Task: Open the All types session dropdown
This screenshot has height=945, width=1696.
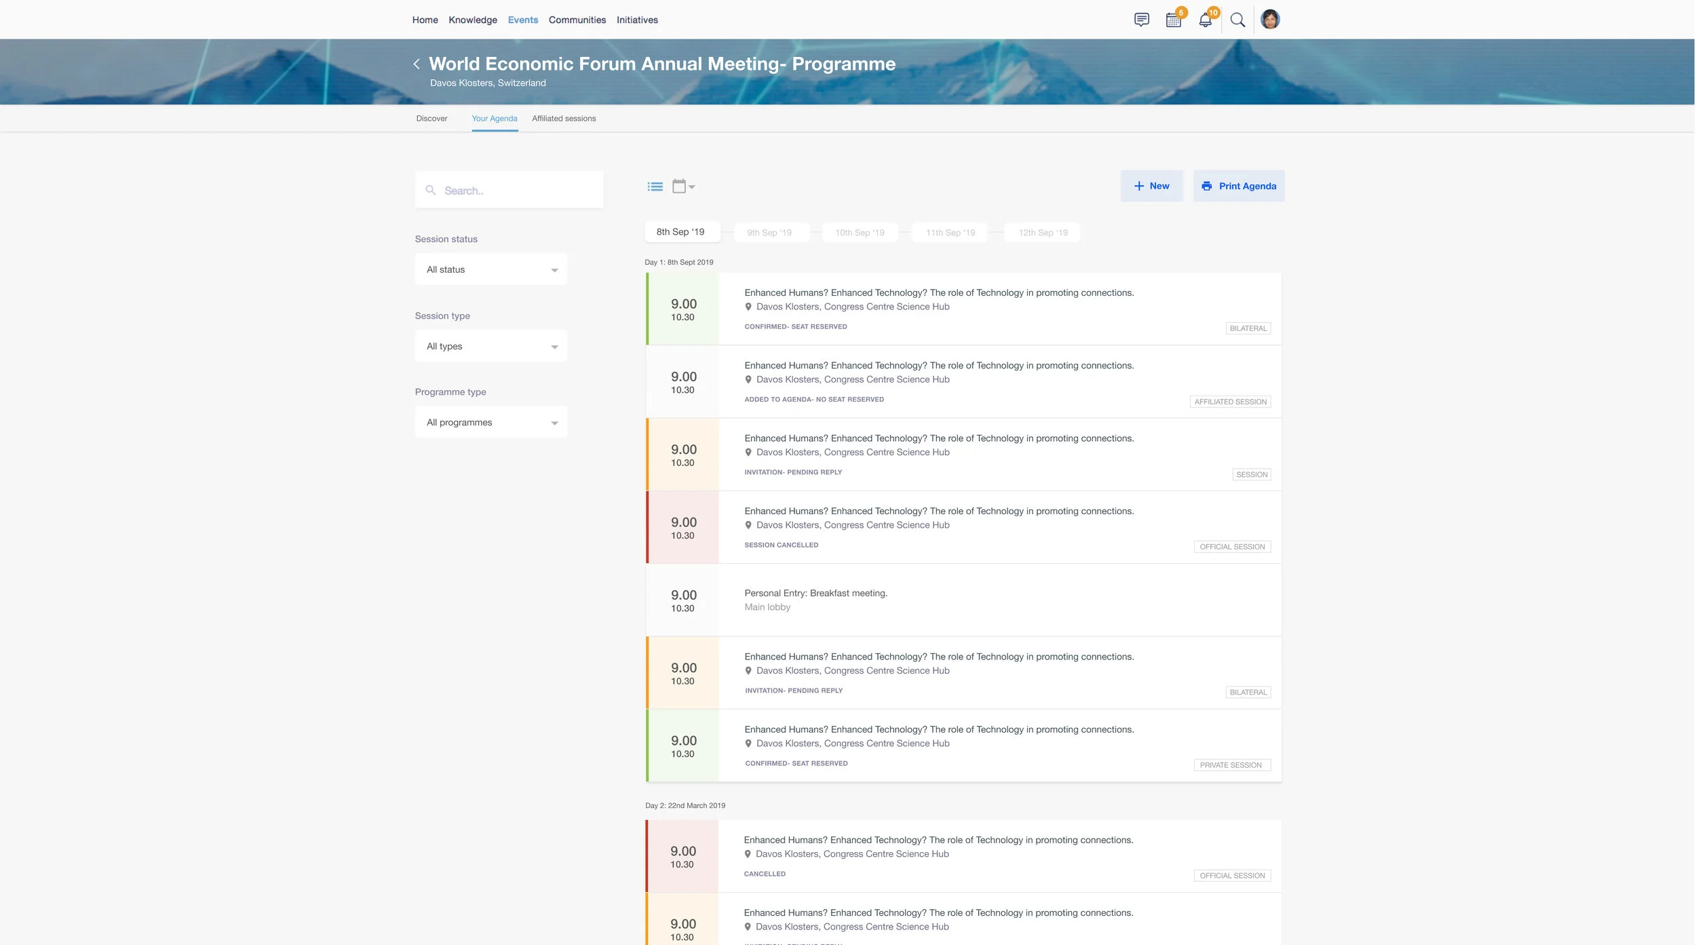Action: [x=490, y=345]
